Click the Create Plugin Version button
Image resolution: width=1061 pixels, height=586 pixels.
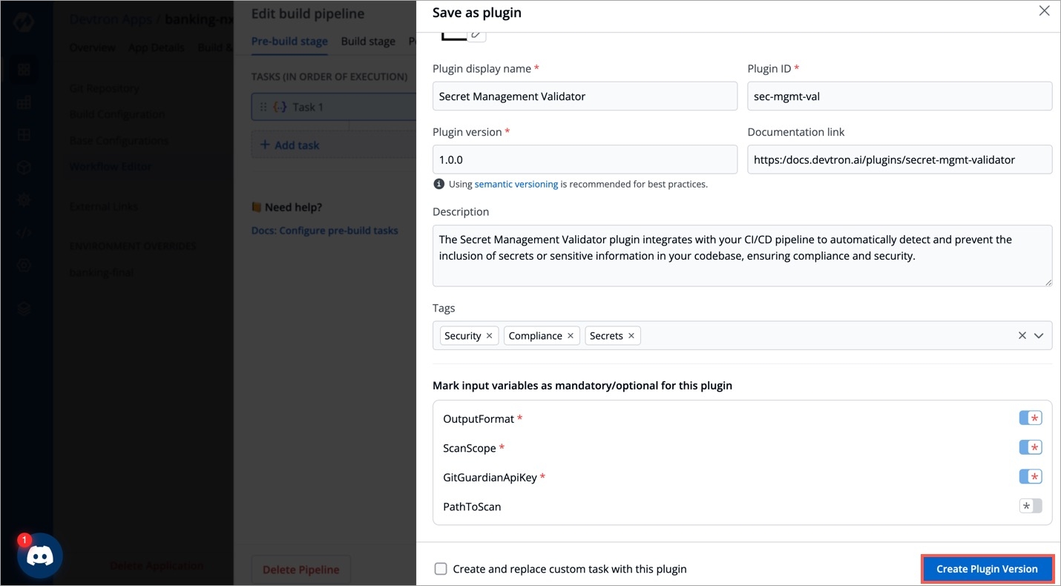pos(987,569)
